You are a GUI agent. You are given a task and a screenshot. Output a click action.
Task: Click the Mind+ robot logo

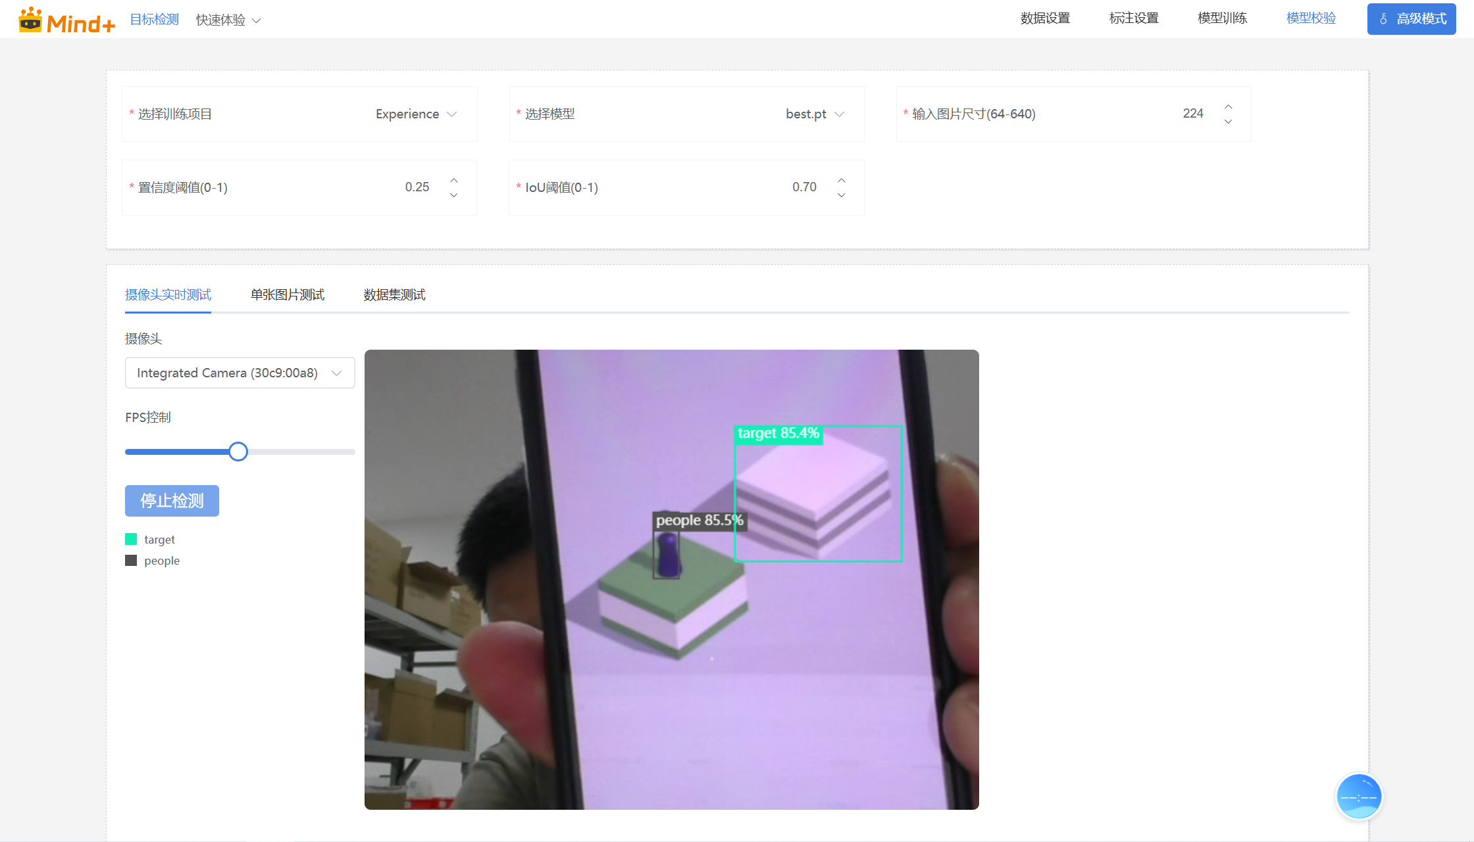(32, 18)
